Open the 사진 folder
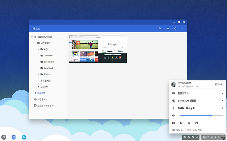Image resolution: width=227 pixels, height=141 pixels. 46,49
